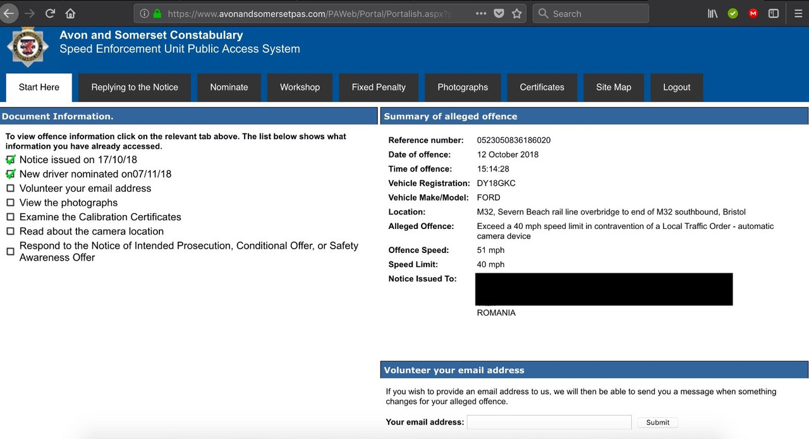809x439 pixels.
Task: Click the Avon and Somerset police crest logo
Action: pos(28,47)
